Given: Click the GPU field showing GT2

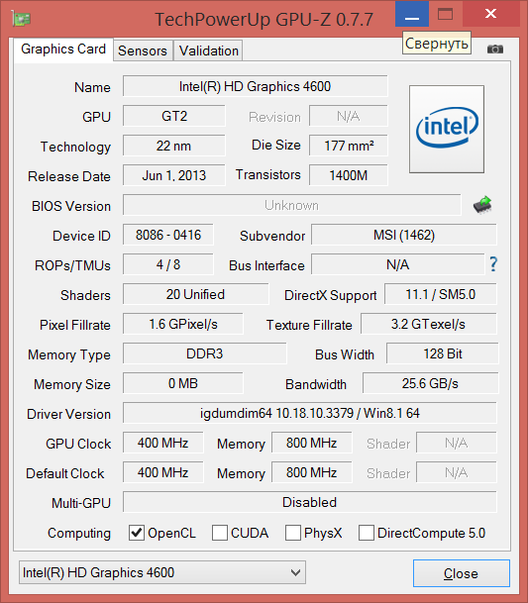Looking at the screenshot, I should 174,116.
